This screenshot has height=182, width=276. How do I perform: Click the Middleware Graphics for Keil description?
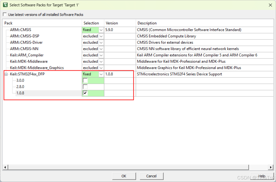pos(189,68)
